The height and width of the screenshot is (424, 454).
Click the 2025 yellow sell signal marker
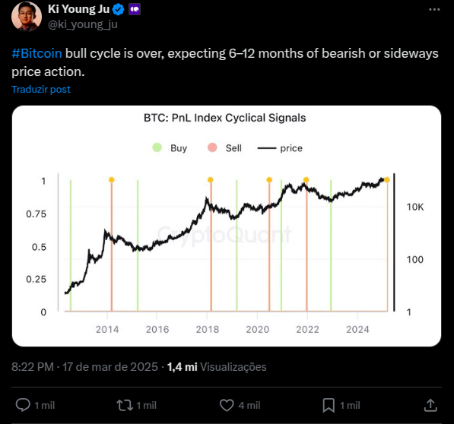pos(387,180)
